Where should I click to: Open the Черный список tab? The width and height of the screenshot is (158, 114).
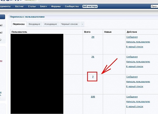pos(69,24)
